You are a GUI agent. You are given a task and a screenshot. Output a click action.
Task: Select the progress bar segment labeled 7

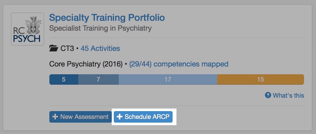(98, 79)
